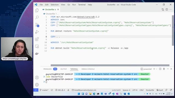The image size is (175, 98).
Task: Click the VS Code logo in the title bar
Action: tap(36, 5)
